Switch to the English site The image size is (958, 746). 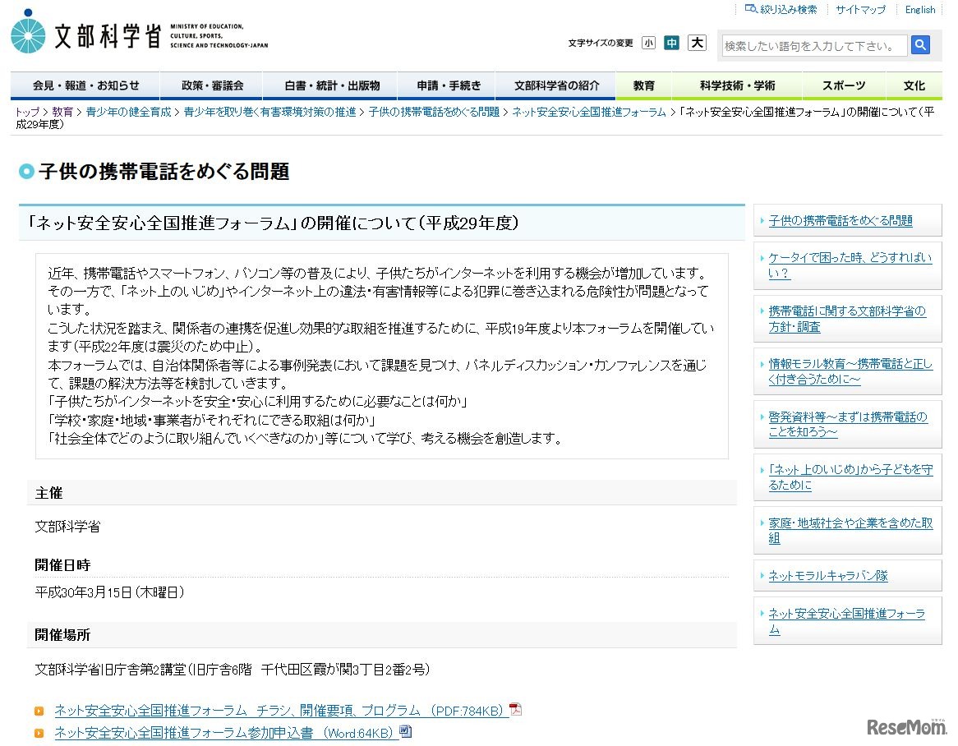(x=919, y=10)
